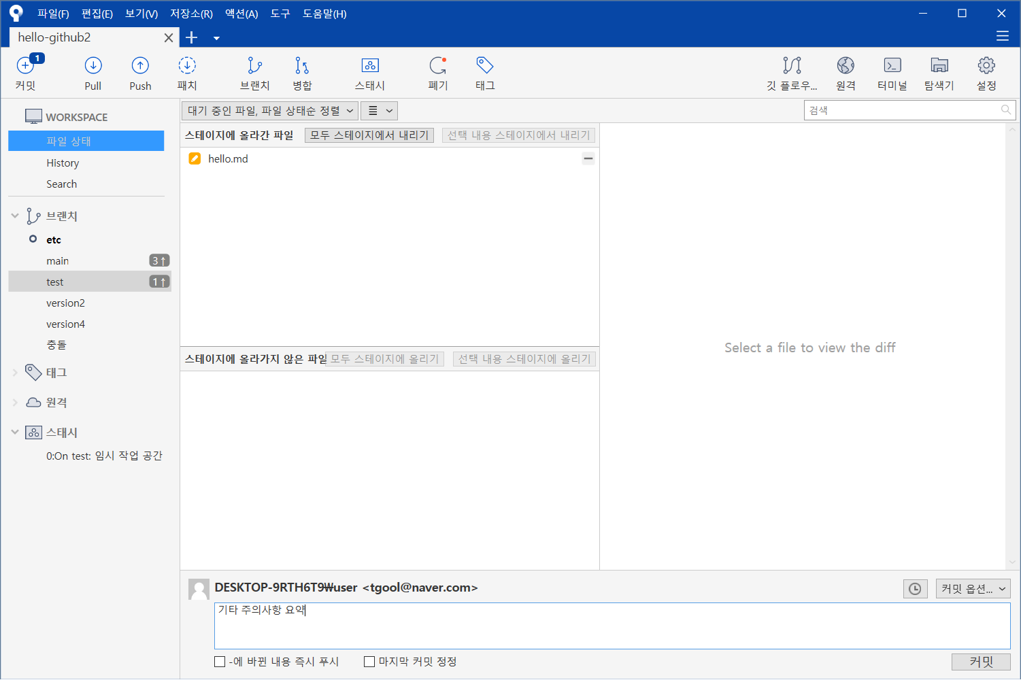Open the 액션(A) menu
The height and width of the screenshot is (680, 1021).
click(x=241, y=14)
